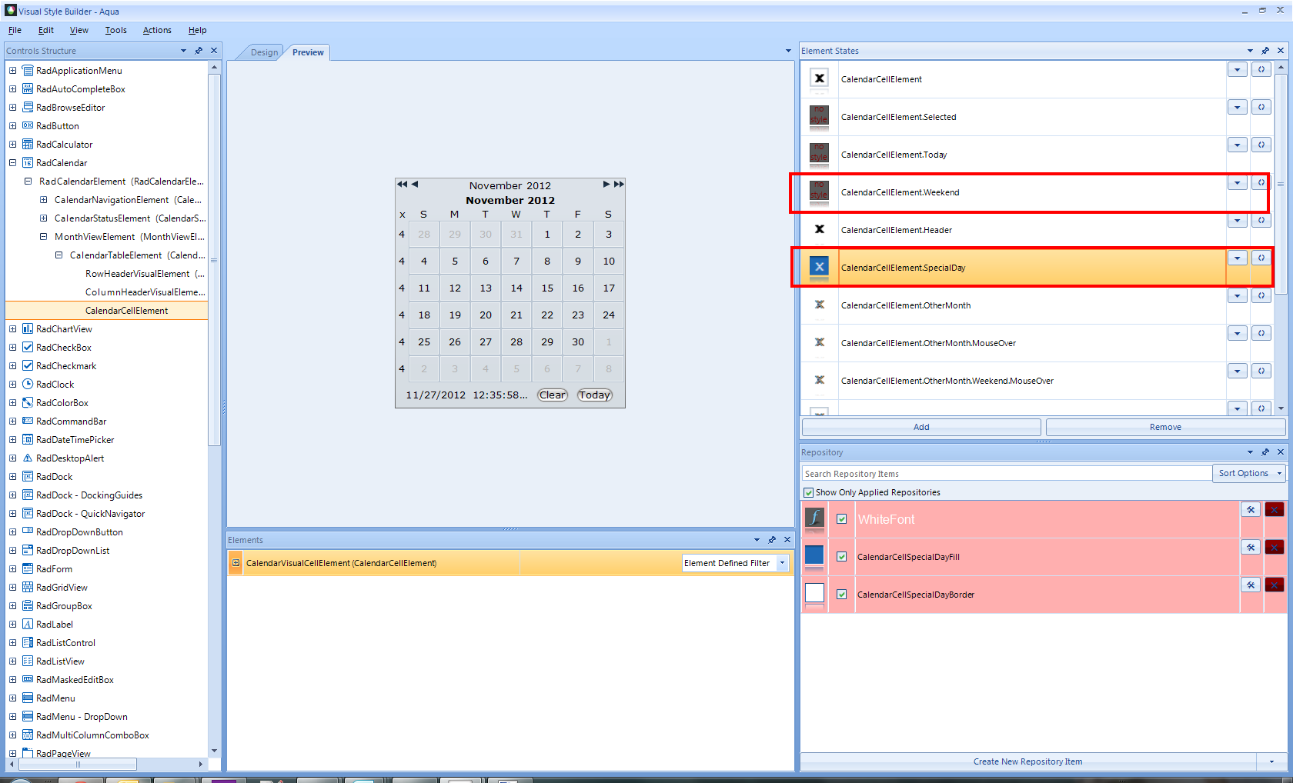Uncheck the CalendarCellSpecialDayFill checkbox
Image resolution: width=1293 pixels, height=783 pixels.
(842, 557)
